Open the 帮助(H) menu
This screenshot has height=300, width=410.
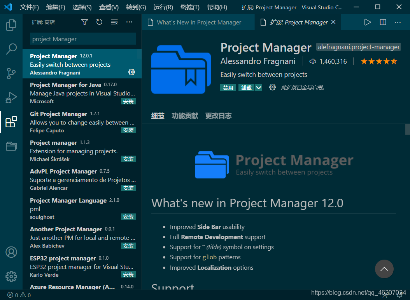pyautogui.click(x=217, y=7)
